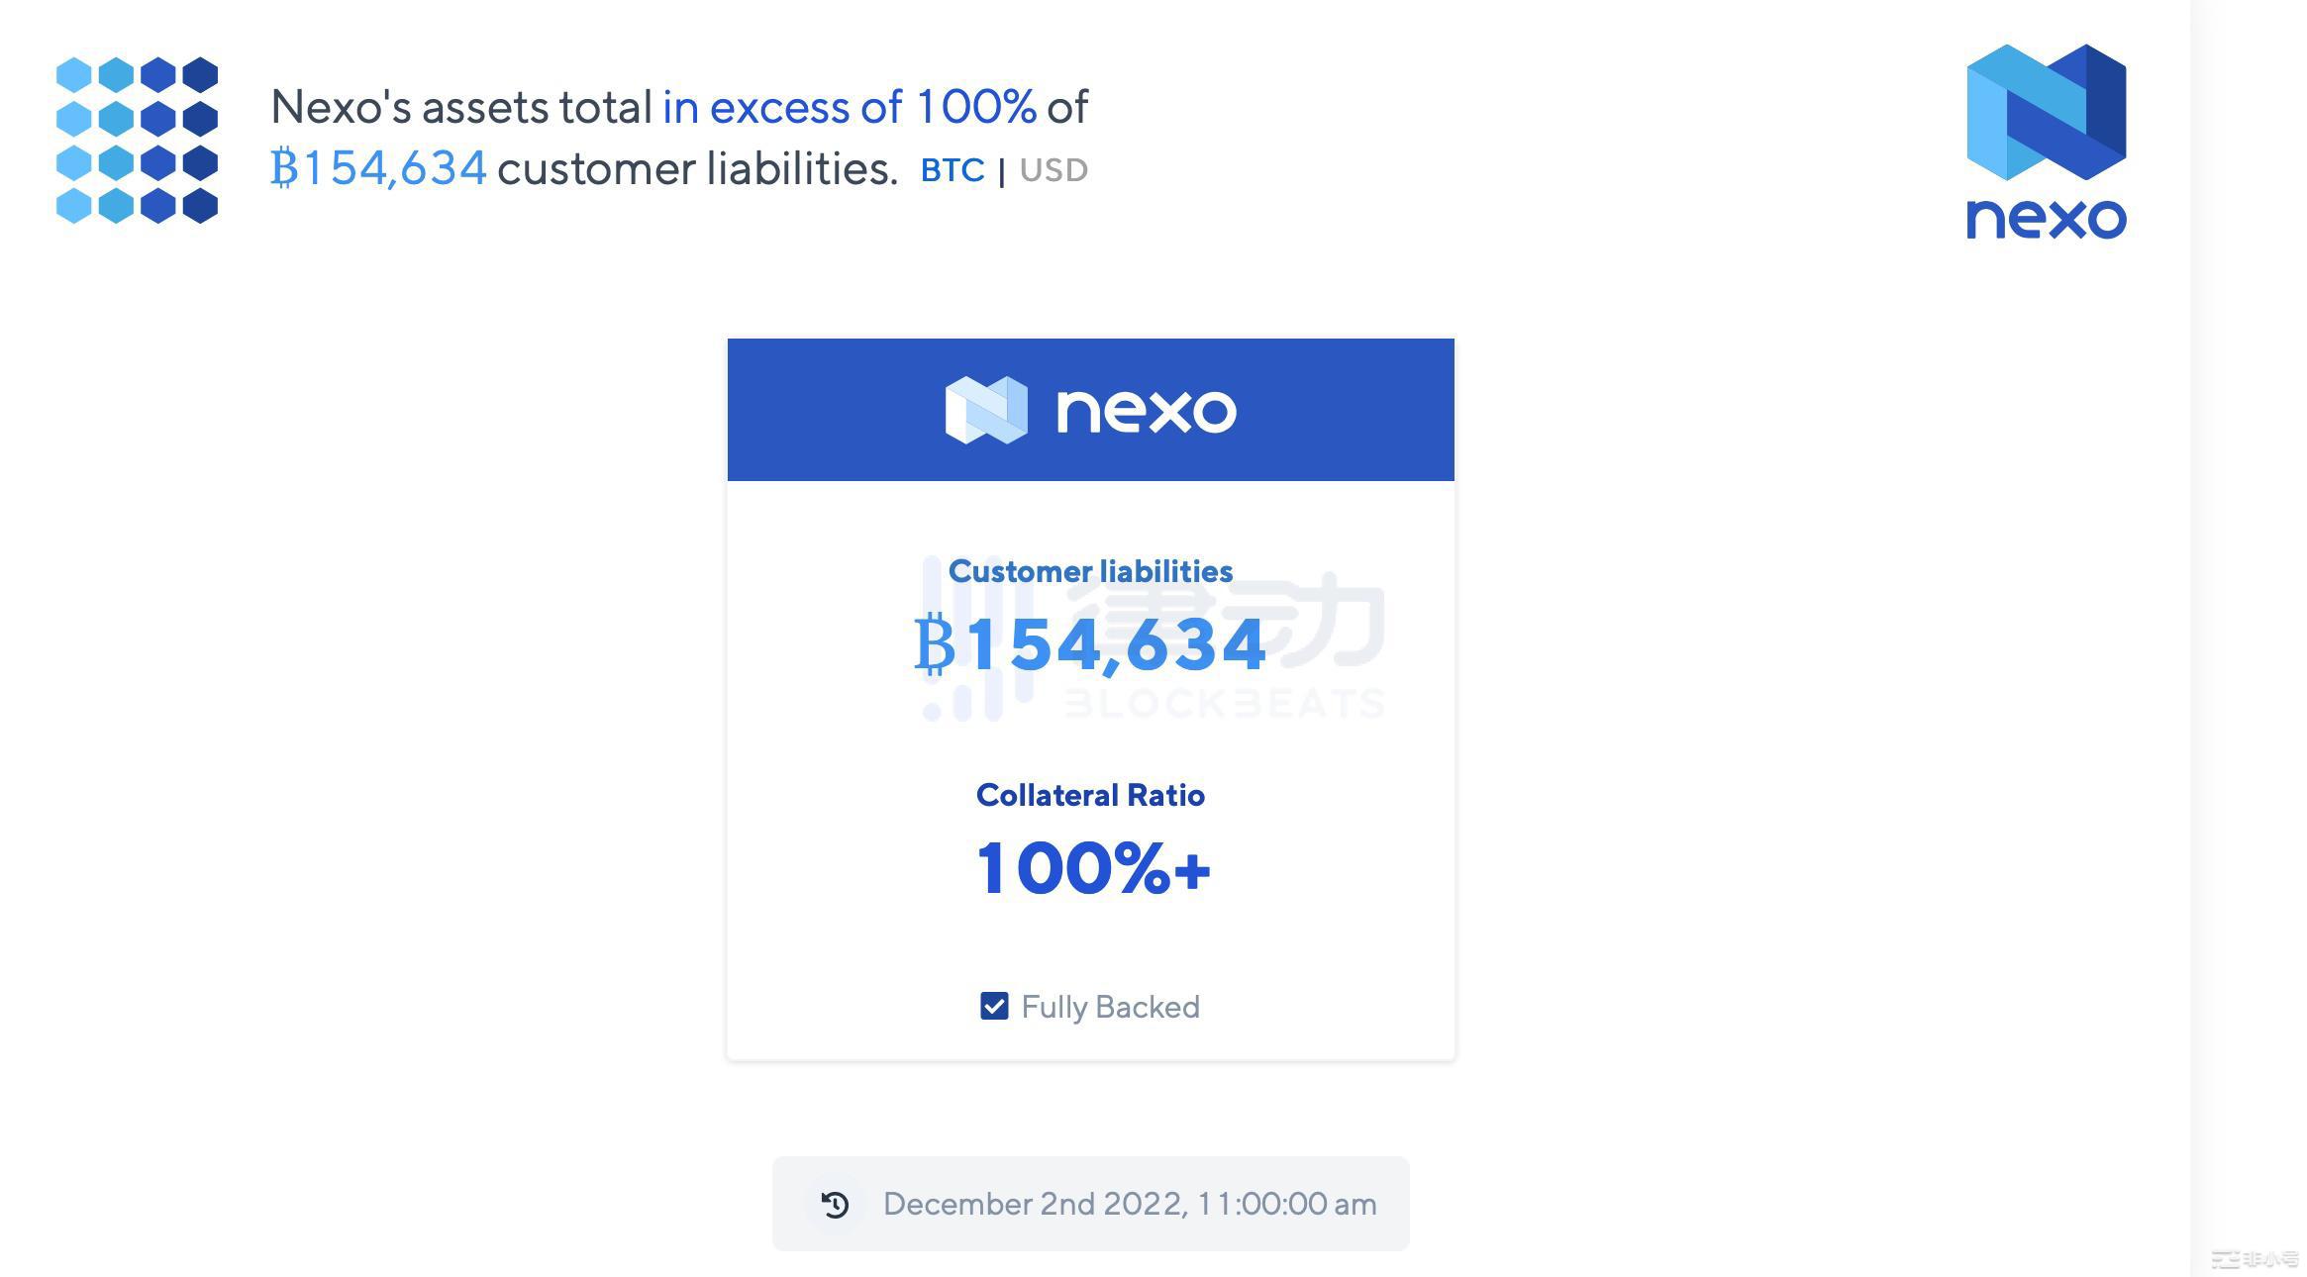Click the history clock icon near the timestamp
2307x1277 pixels.
(x=837, y=1204)
